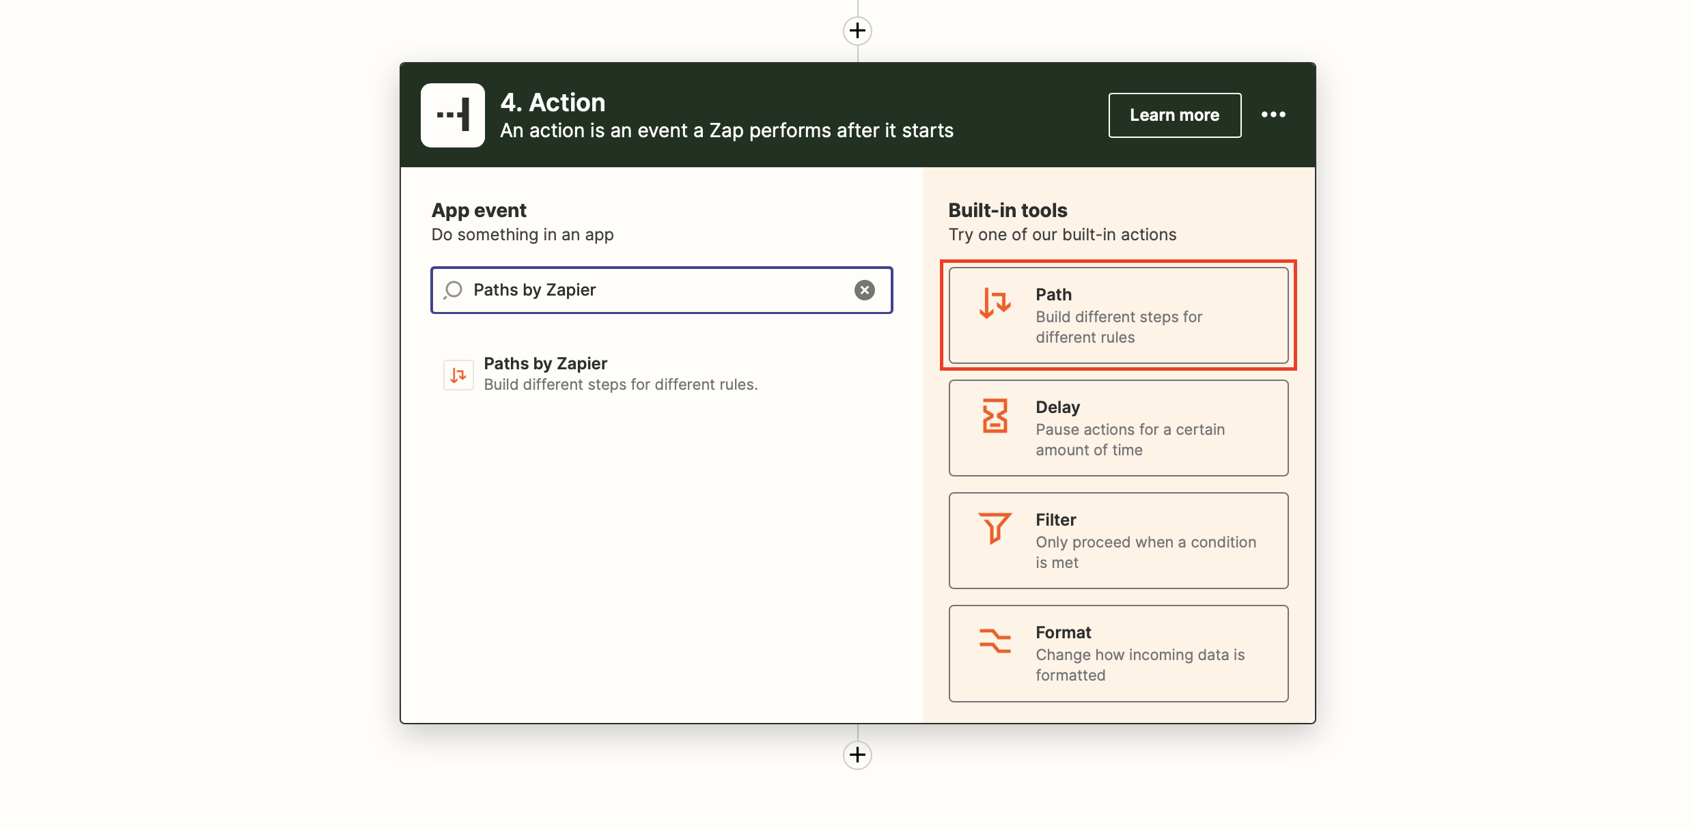Click the clear search X icon
The height and width of the screenshot is (826, 1694).
click(864, 290)
